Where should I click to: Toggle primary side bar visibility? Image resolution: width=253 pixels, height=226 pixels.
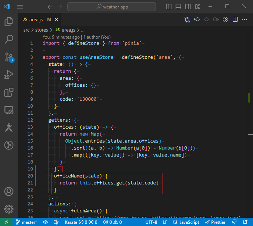(169, 7)
